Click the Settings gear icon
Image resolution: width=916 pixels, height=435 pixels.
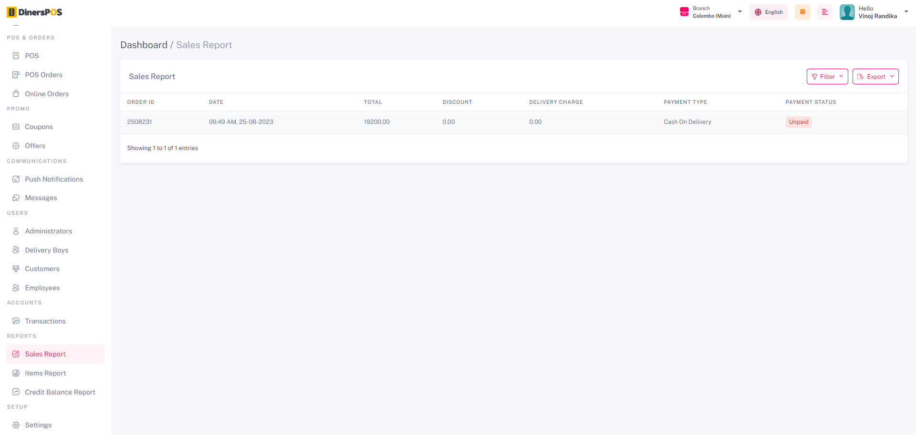[x=16, y=425]
